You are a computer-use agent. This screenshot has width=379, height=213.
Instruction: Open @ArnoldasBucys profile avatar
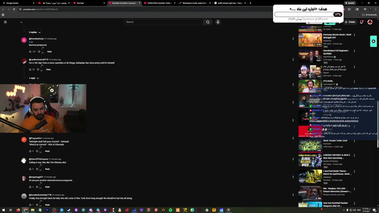[x=24, y=40]
